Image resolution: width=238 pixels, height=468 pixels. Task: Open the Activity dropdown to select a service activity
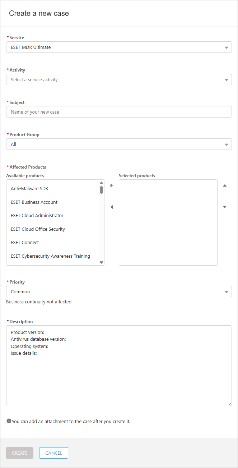point(119,79)
